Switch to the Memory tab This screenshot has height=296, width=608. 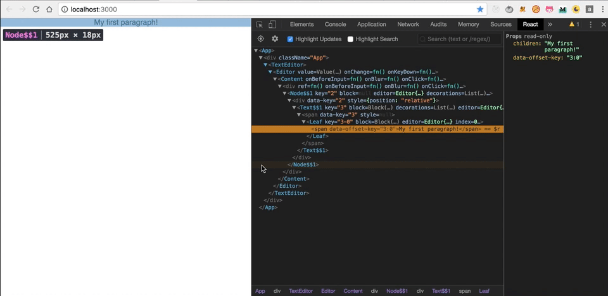tap(469, 25)
